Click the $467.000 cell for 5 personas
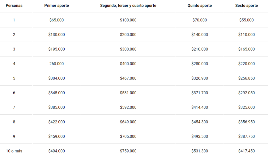268x162 pixels. (x=128, y=78)
